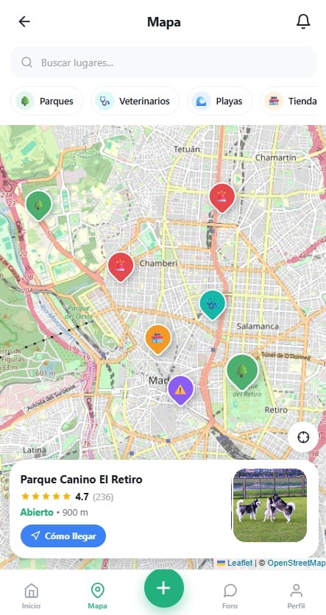Open OpenStreetMap attribution link
This screenshot has width=326, height=615.
click(x=296, y=563)
